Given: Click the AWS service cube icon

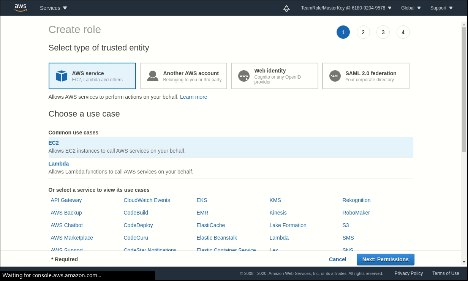Looking at the screenshot, I should pyautogui.click(x=62, y=76).
